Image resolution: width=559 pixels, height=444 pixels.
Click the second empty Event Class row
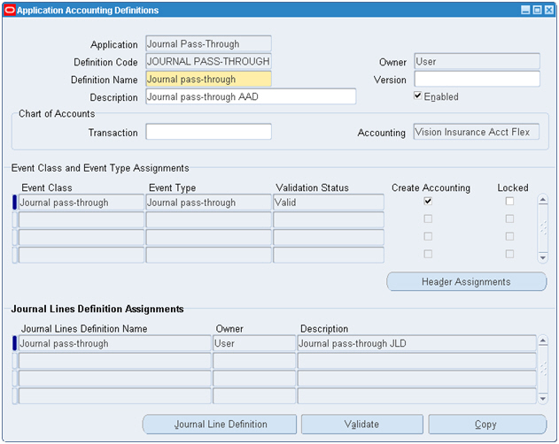[x=81, y=238]
